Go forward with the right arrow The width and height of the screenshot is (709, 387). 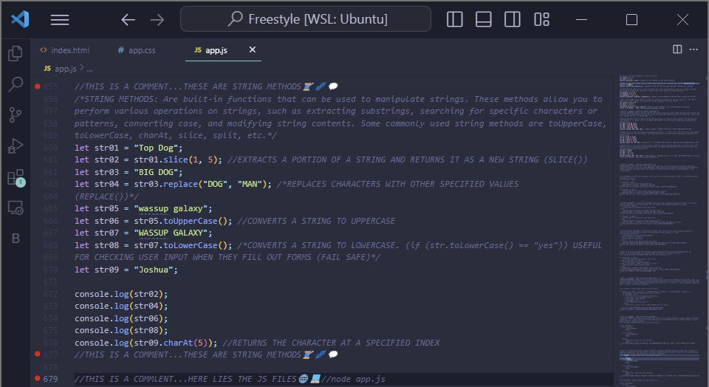pos(157,19)
